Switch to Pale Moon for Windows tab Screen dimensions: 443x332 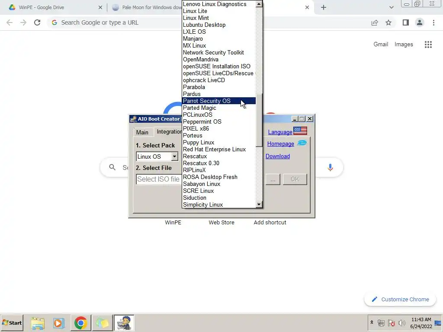[x=147, y=7]
